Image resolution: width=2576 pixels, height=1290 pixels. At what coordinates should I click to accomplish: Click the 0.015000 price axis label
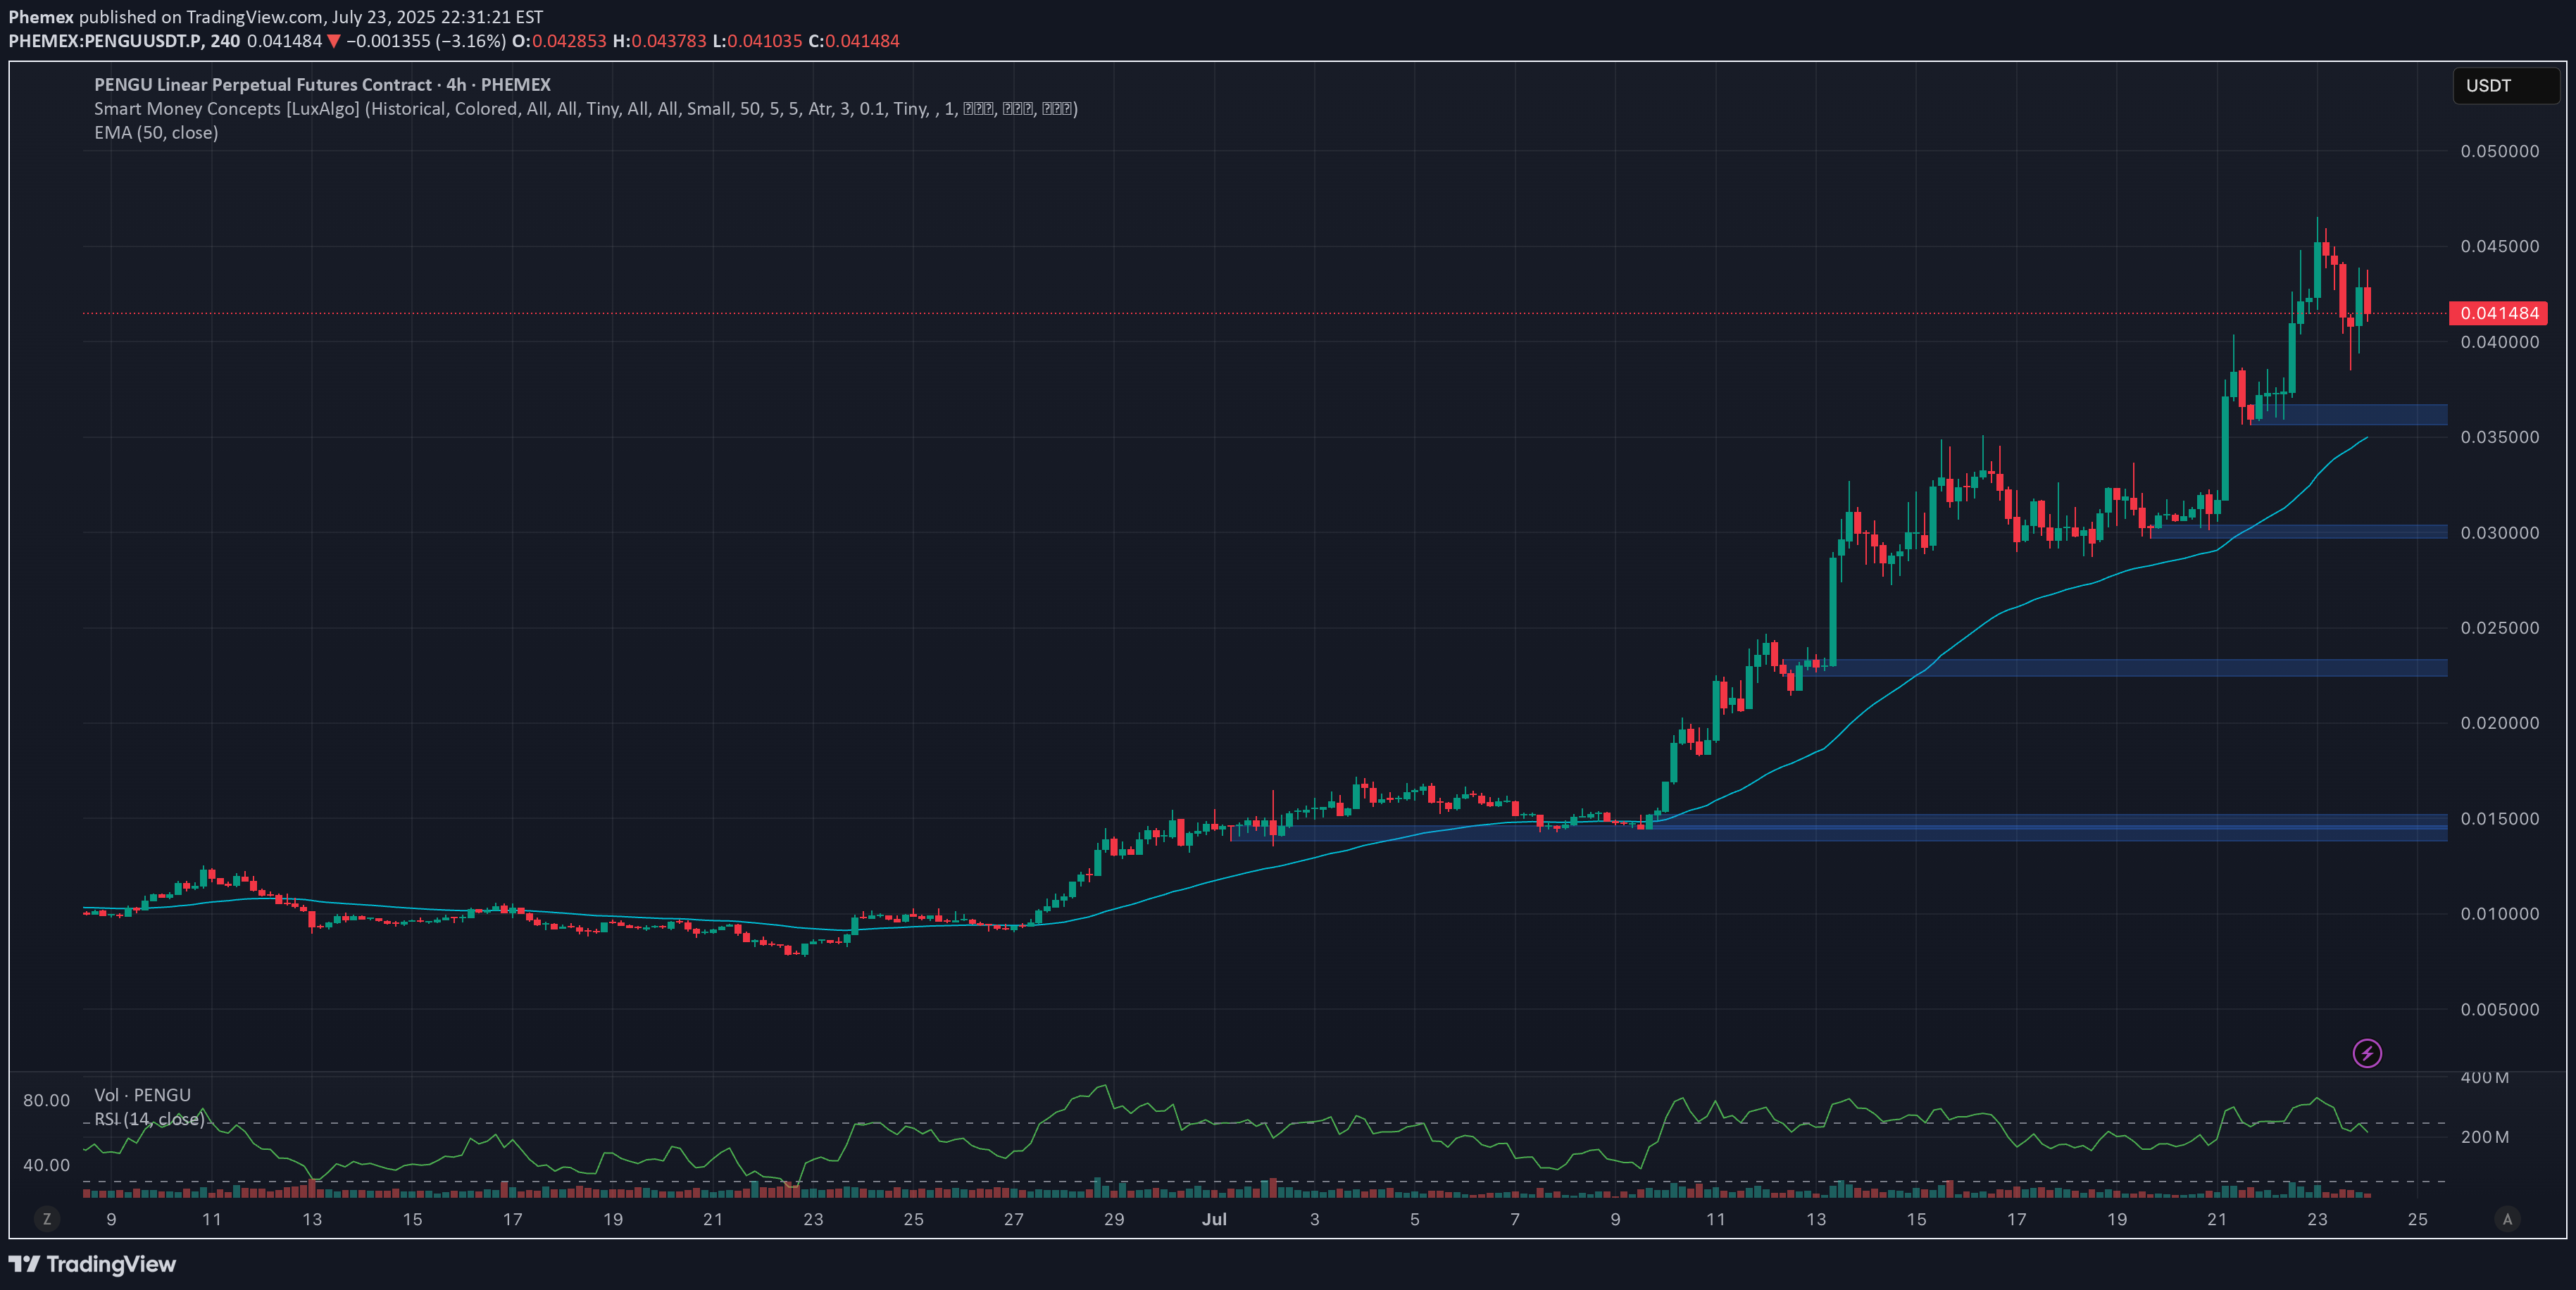tap(2499, 819)
